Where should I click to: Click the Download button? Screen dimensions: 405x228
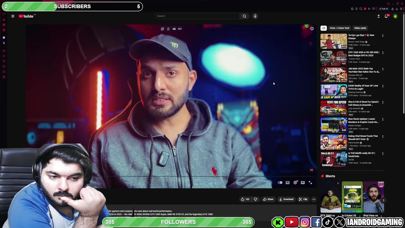point(286,199)
